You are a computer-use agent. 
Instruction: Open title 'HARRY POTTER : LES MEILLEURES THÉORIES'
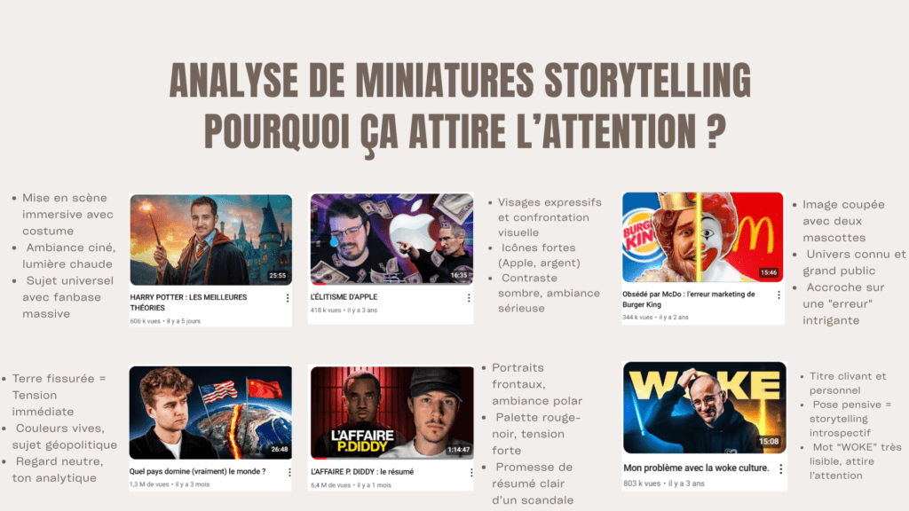click(x=188, y=303)
